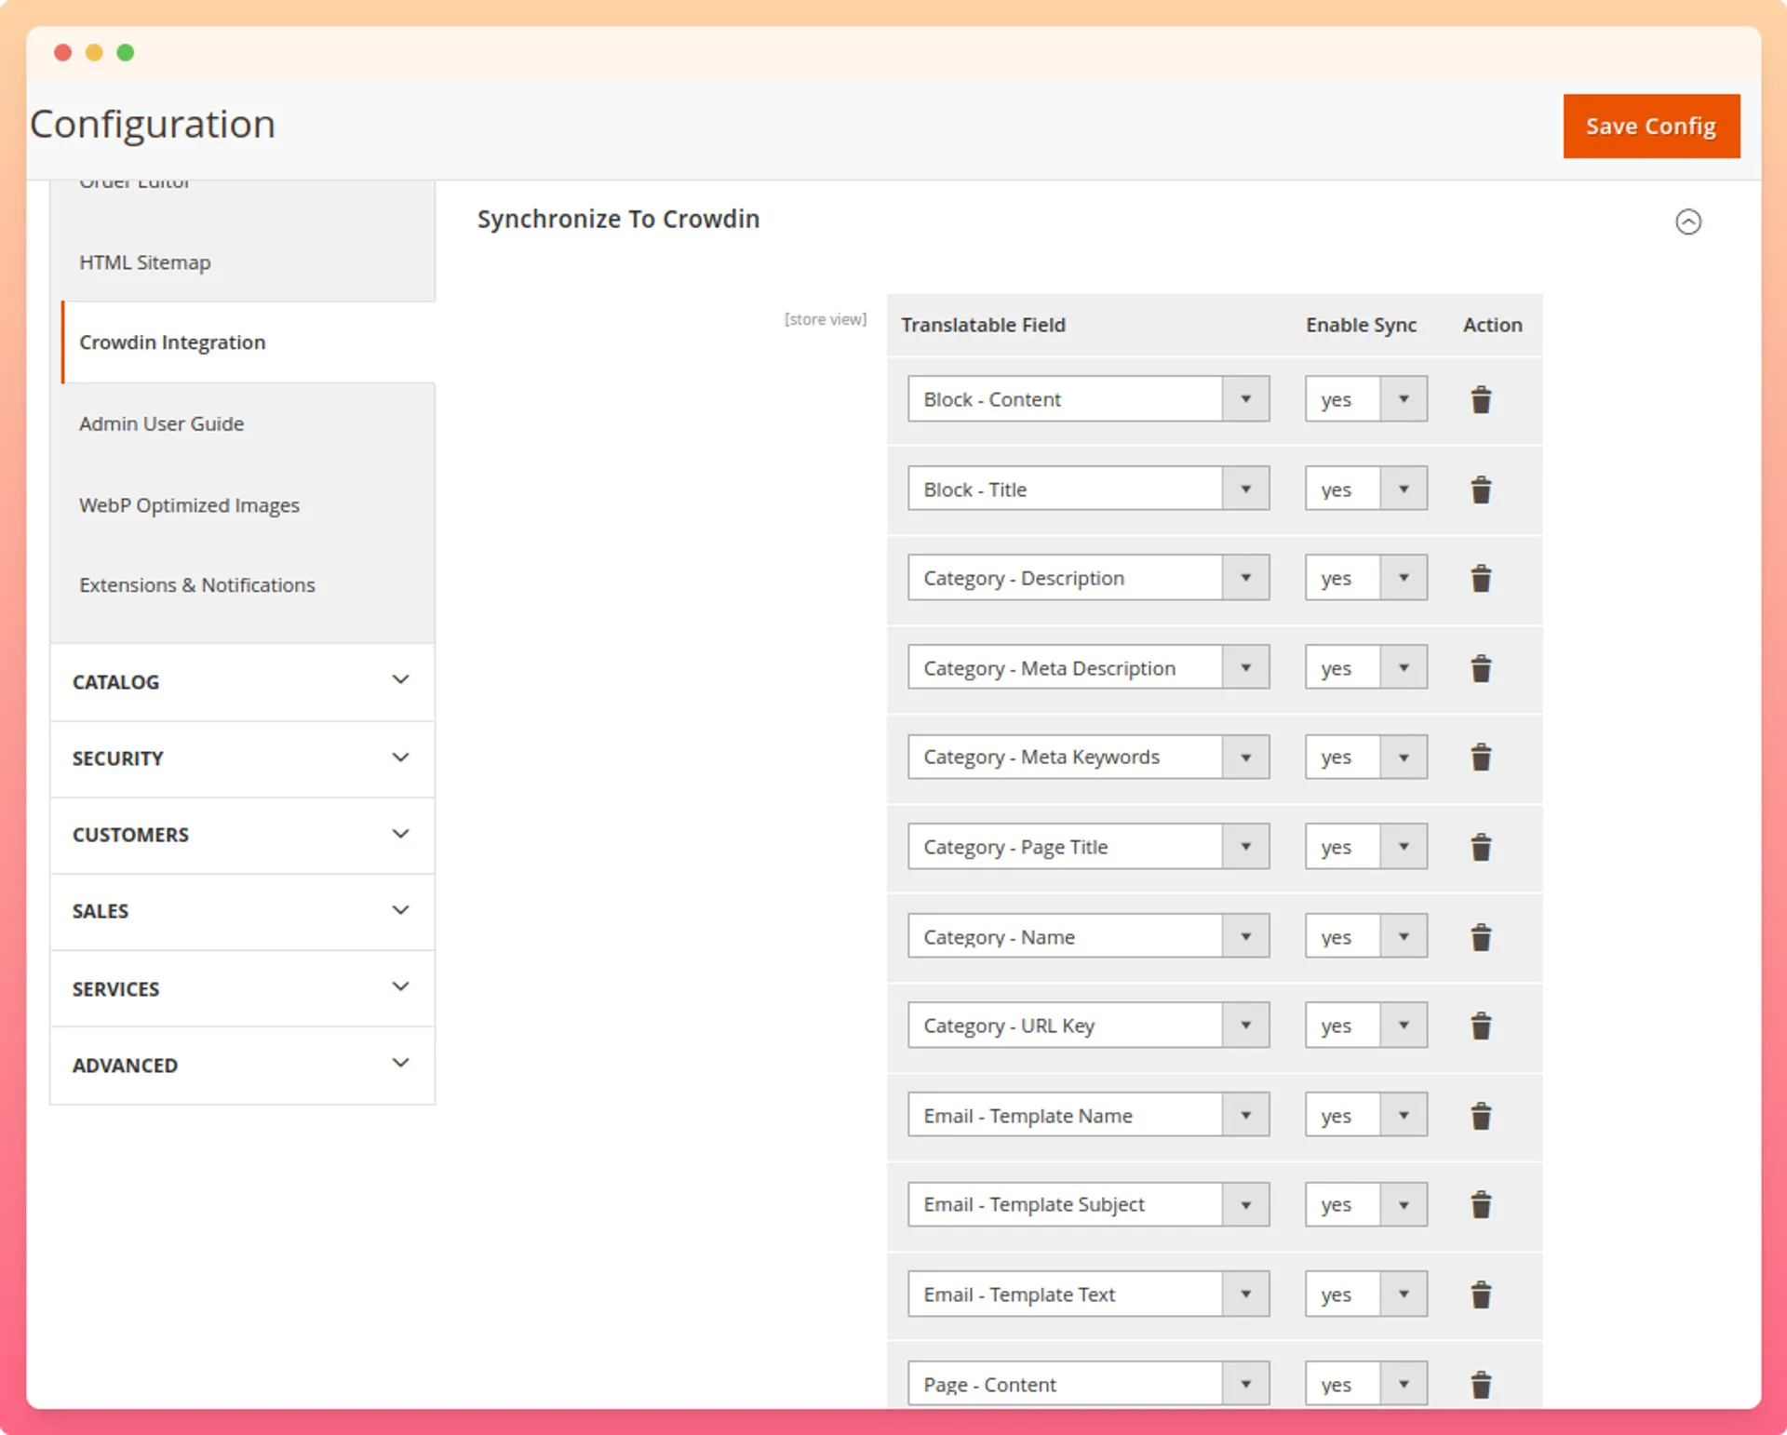Set Enable Sync for Email - Template Name
The height and width of the screenshot is (1435, 1787).
pos(1365,1115)
